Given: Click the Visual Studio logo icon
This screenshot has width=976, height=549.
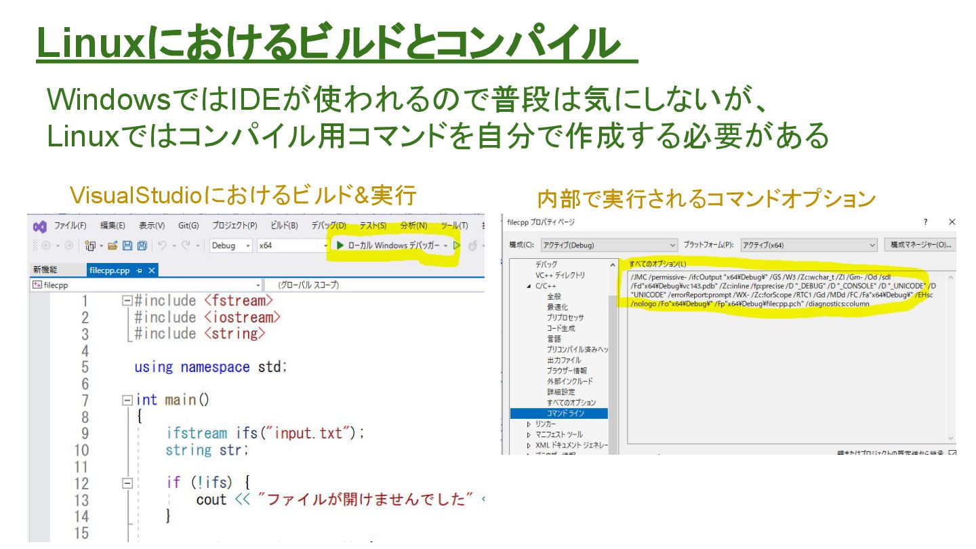Looking at the screenshot, I should (x=40, y=226).
